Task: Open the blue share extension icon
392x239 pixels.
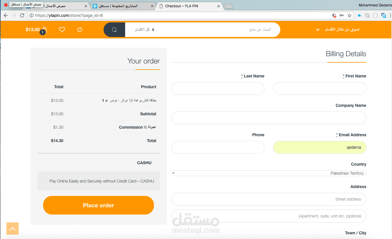Action: [384, 15]
